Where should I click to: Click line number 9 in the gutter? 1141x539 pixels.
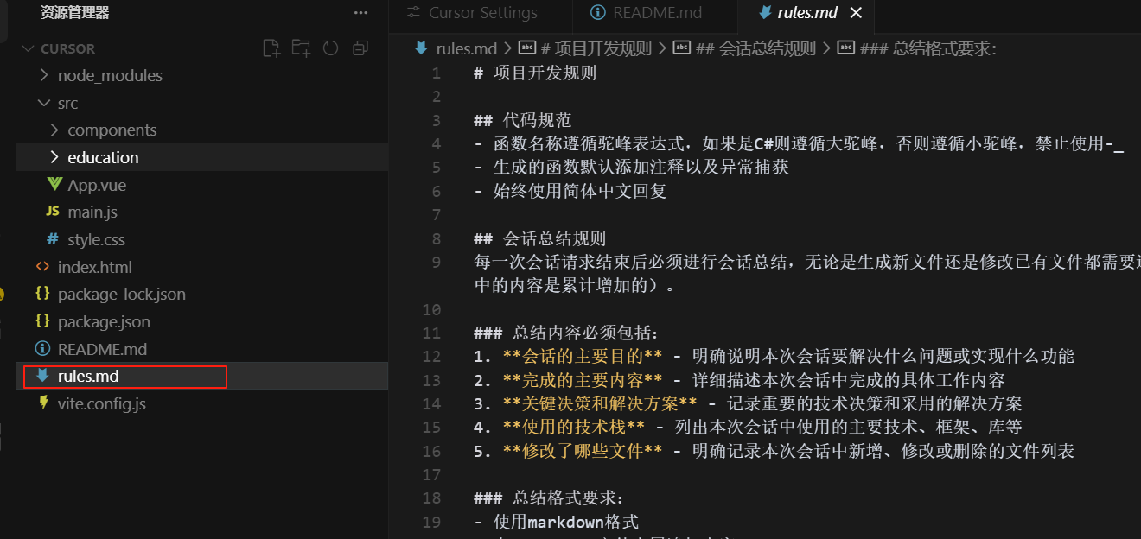click(437, 262)
